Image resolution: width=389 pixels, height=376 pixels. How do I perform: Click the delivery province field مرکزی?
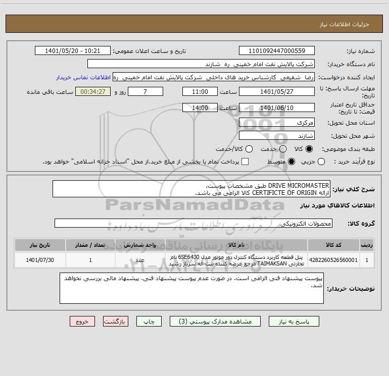tap(277, 122)
